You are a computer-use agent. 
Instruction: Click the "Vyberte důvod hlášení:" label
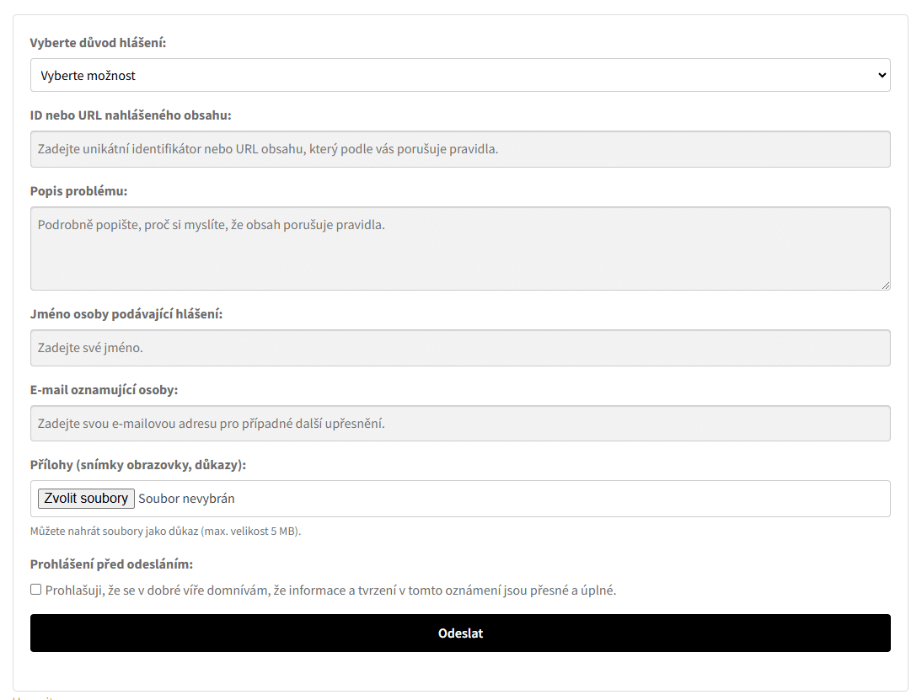99,43
